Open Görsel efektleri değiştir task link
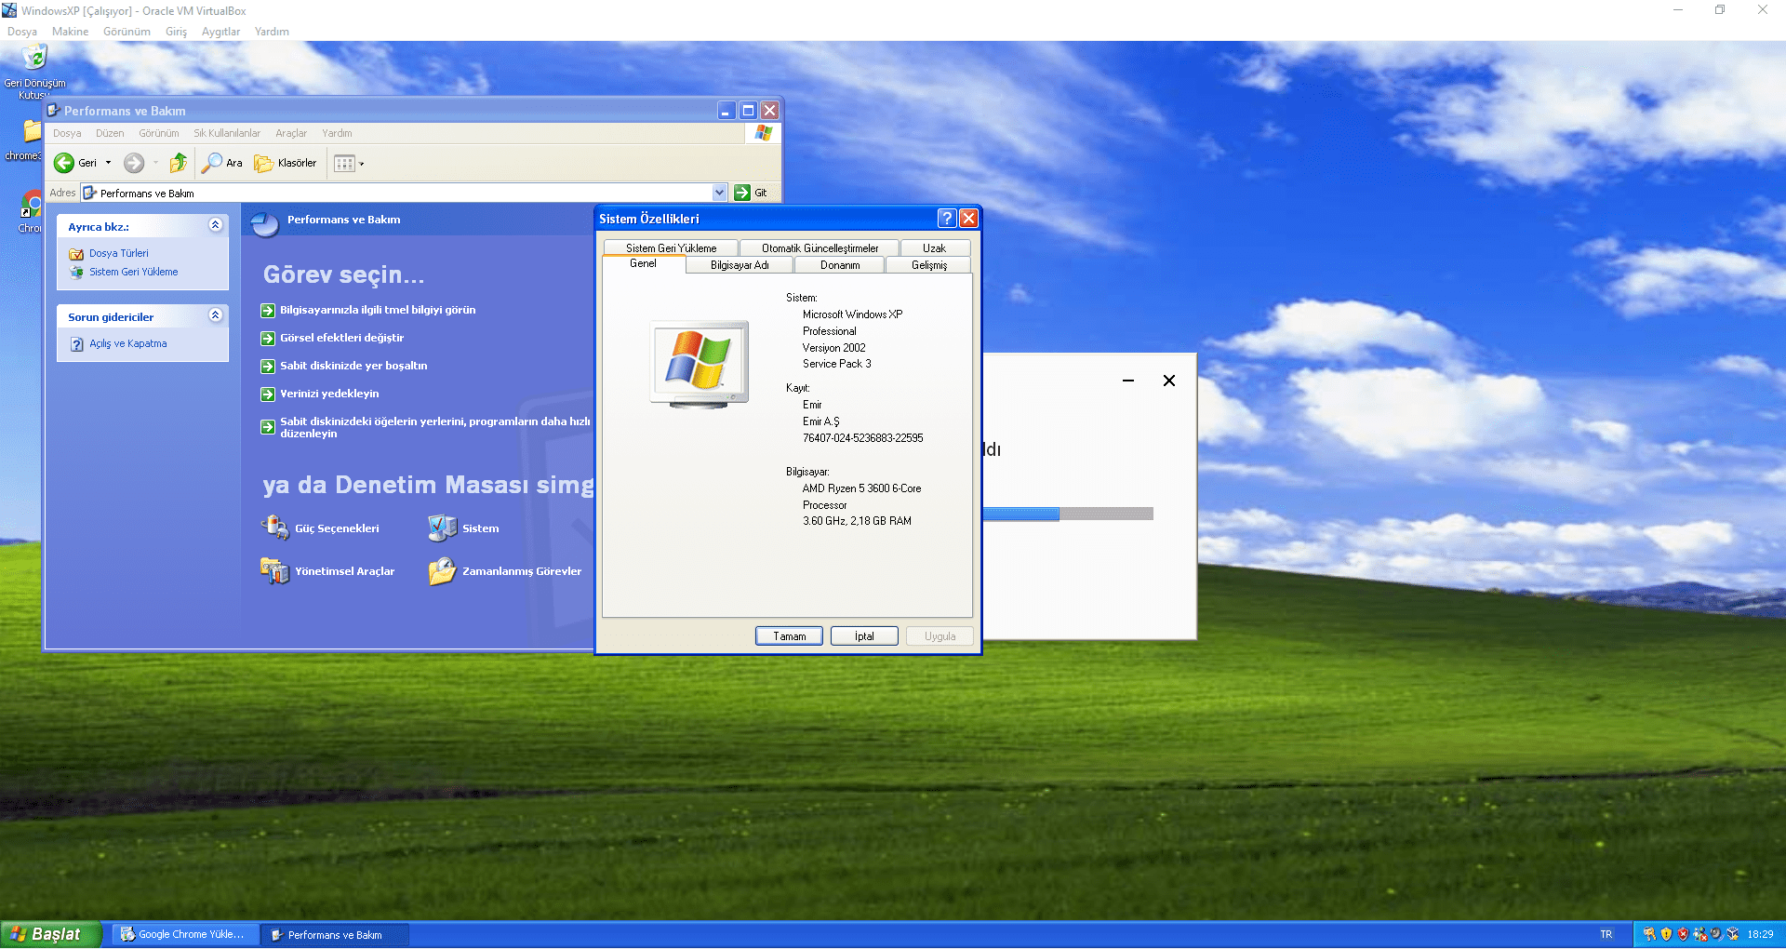The image size is (1786, 949). [x=342, y=338]
